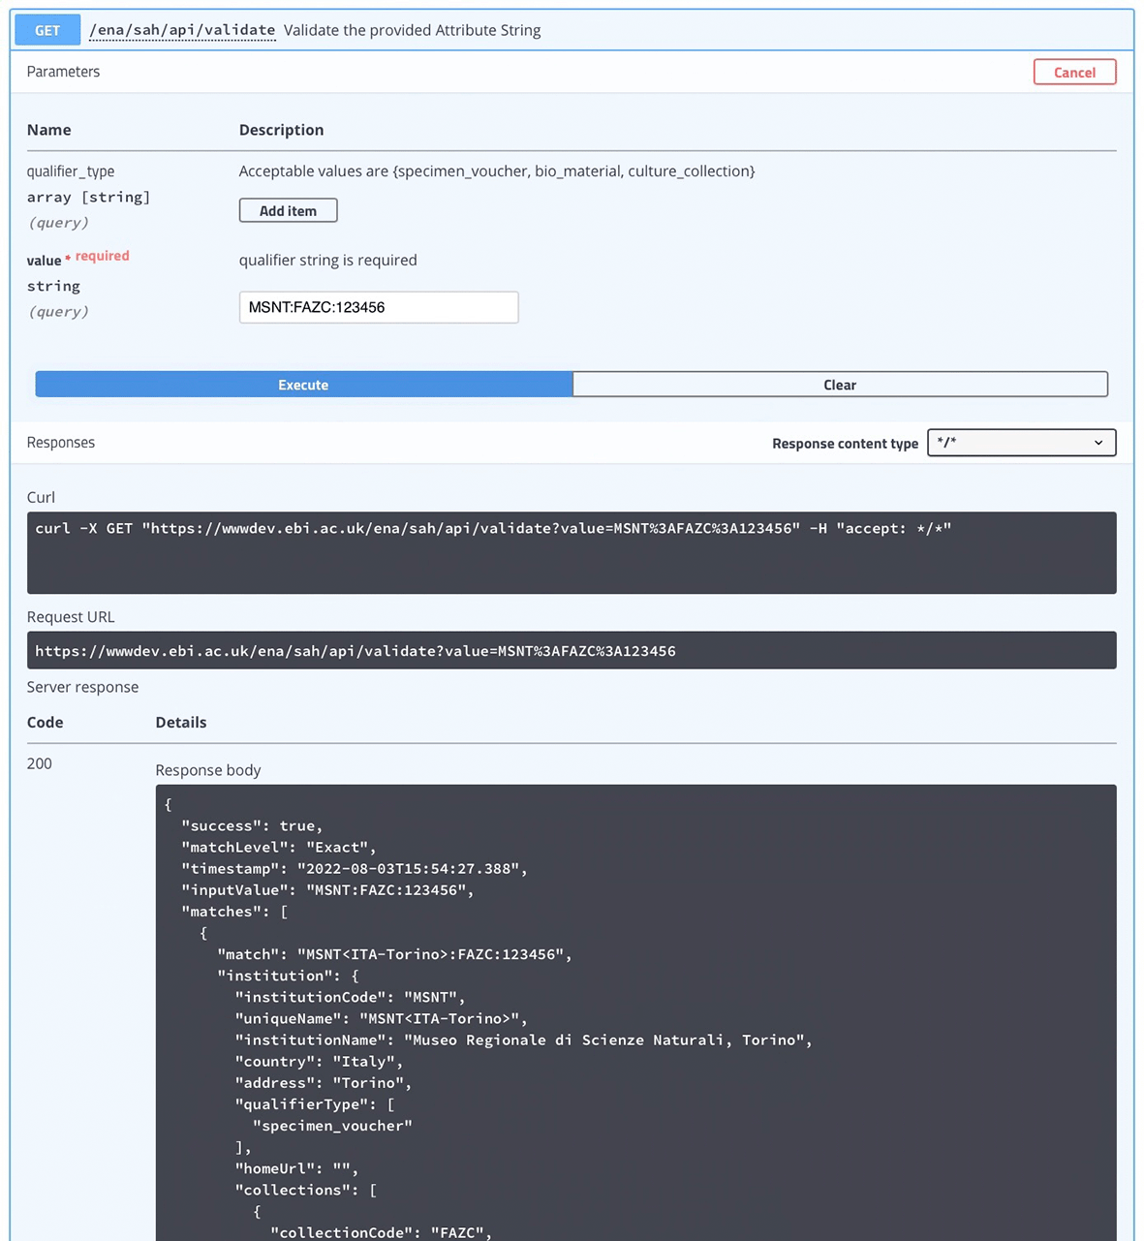The image size is (1144, 1241).
Task: Open the /ena/sah/api/validate endpoint link
Action: (181, 29)
